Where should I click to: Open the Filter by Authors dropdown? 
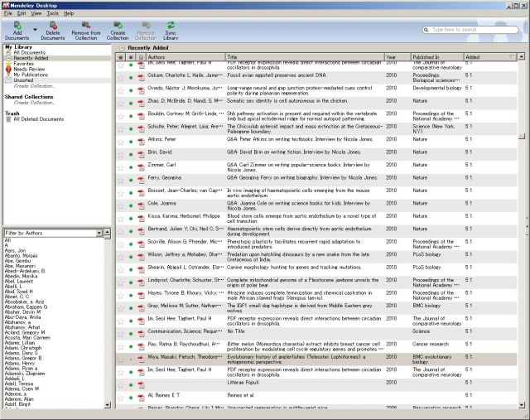[x=99, y=233]
